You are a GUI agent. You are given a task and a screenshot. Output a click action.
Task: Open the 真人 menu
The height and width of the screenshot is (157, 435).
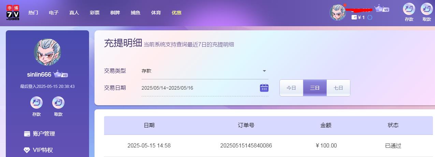[x=74, y=13]
